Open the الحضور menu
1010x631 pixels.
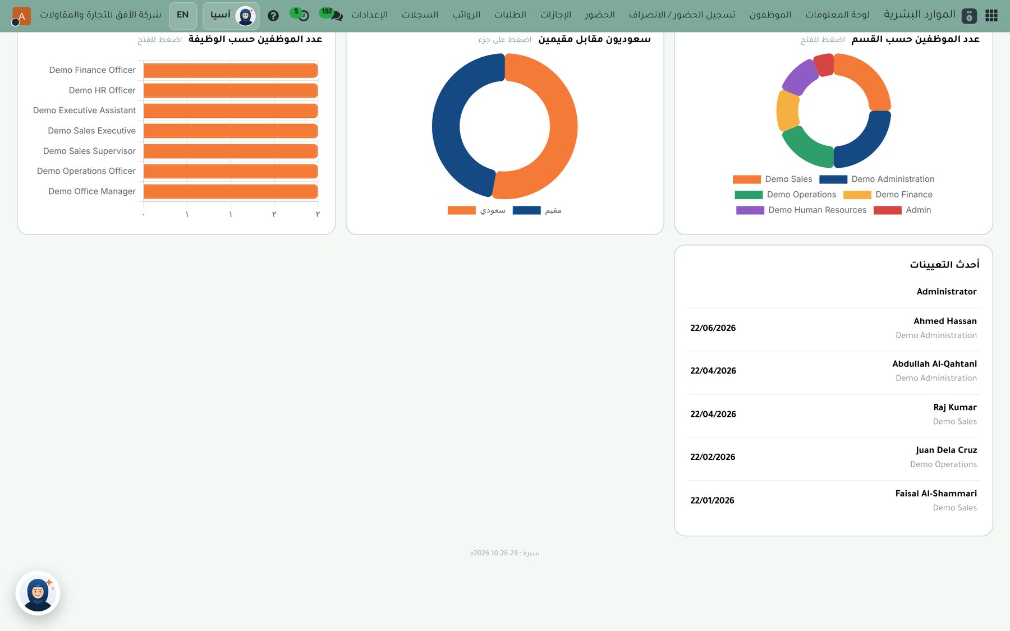[600, 15]
